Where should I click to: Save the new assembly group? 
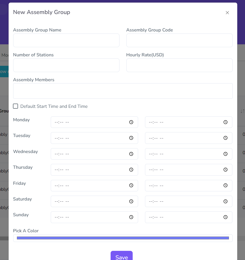(x=121, y=256)
